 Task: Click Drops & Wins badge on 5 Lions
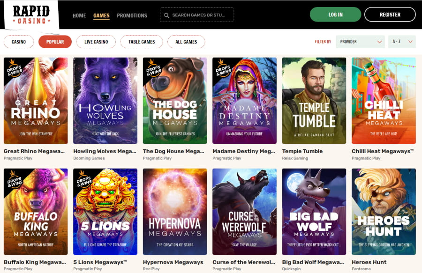[84, 179]
